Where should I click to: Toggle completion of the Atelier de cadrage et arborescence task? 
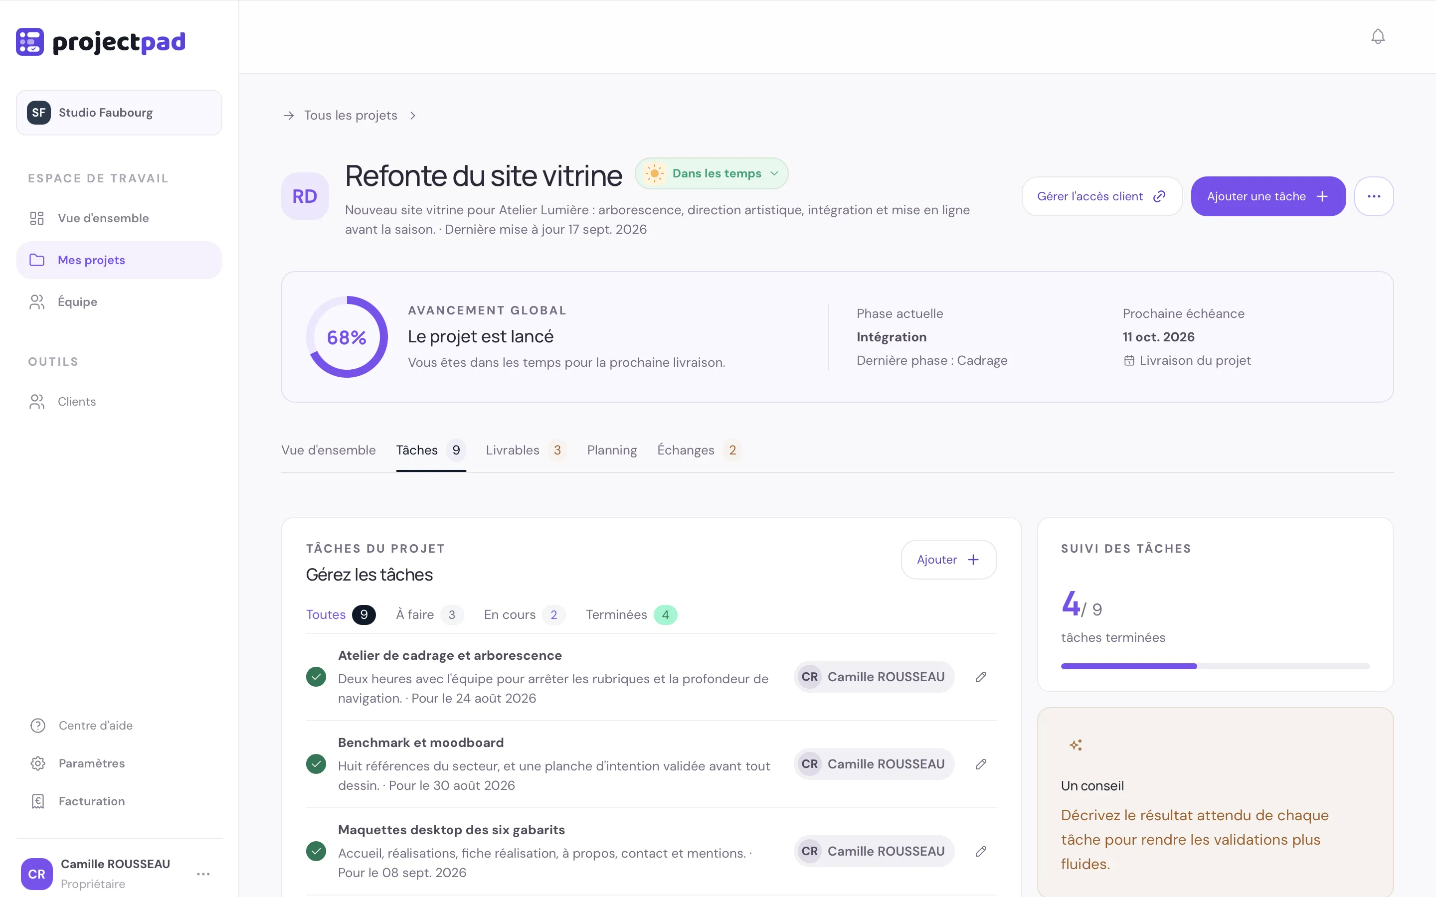tap(316, 677)
